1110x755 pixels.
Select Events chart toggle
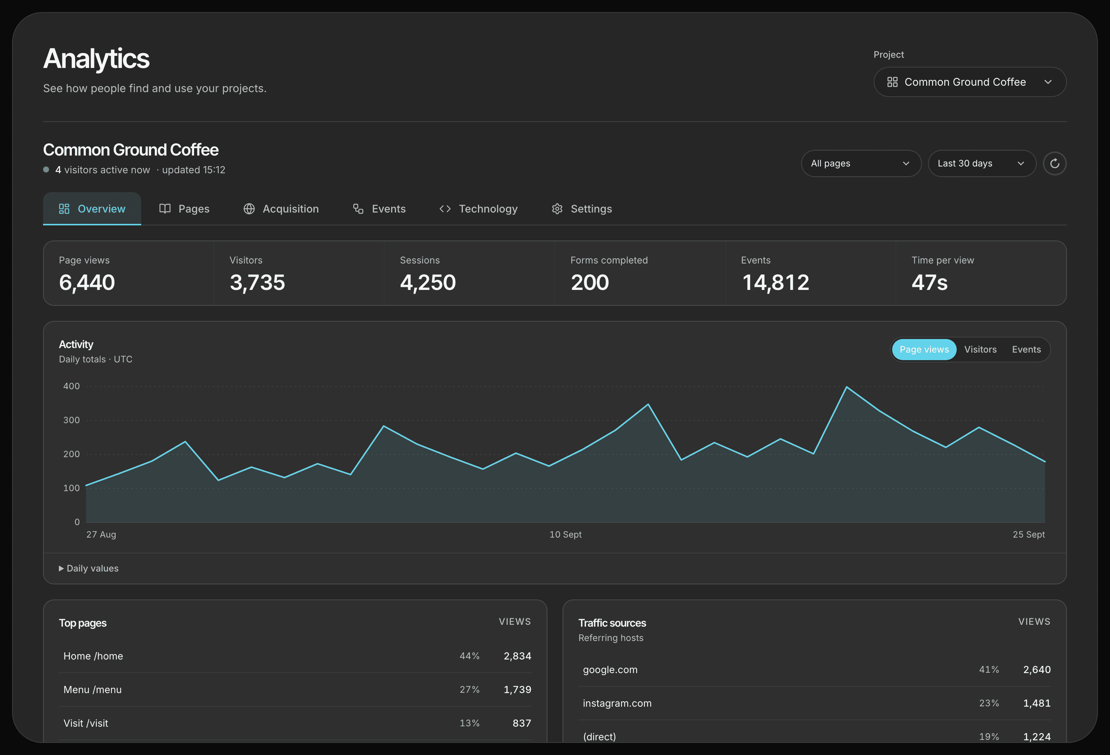pos(1026,350)
